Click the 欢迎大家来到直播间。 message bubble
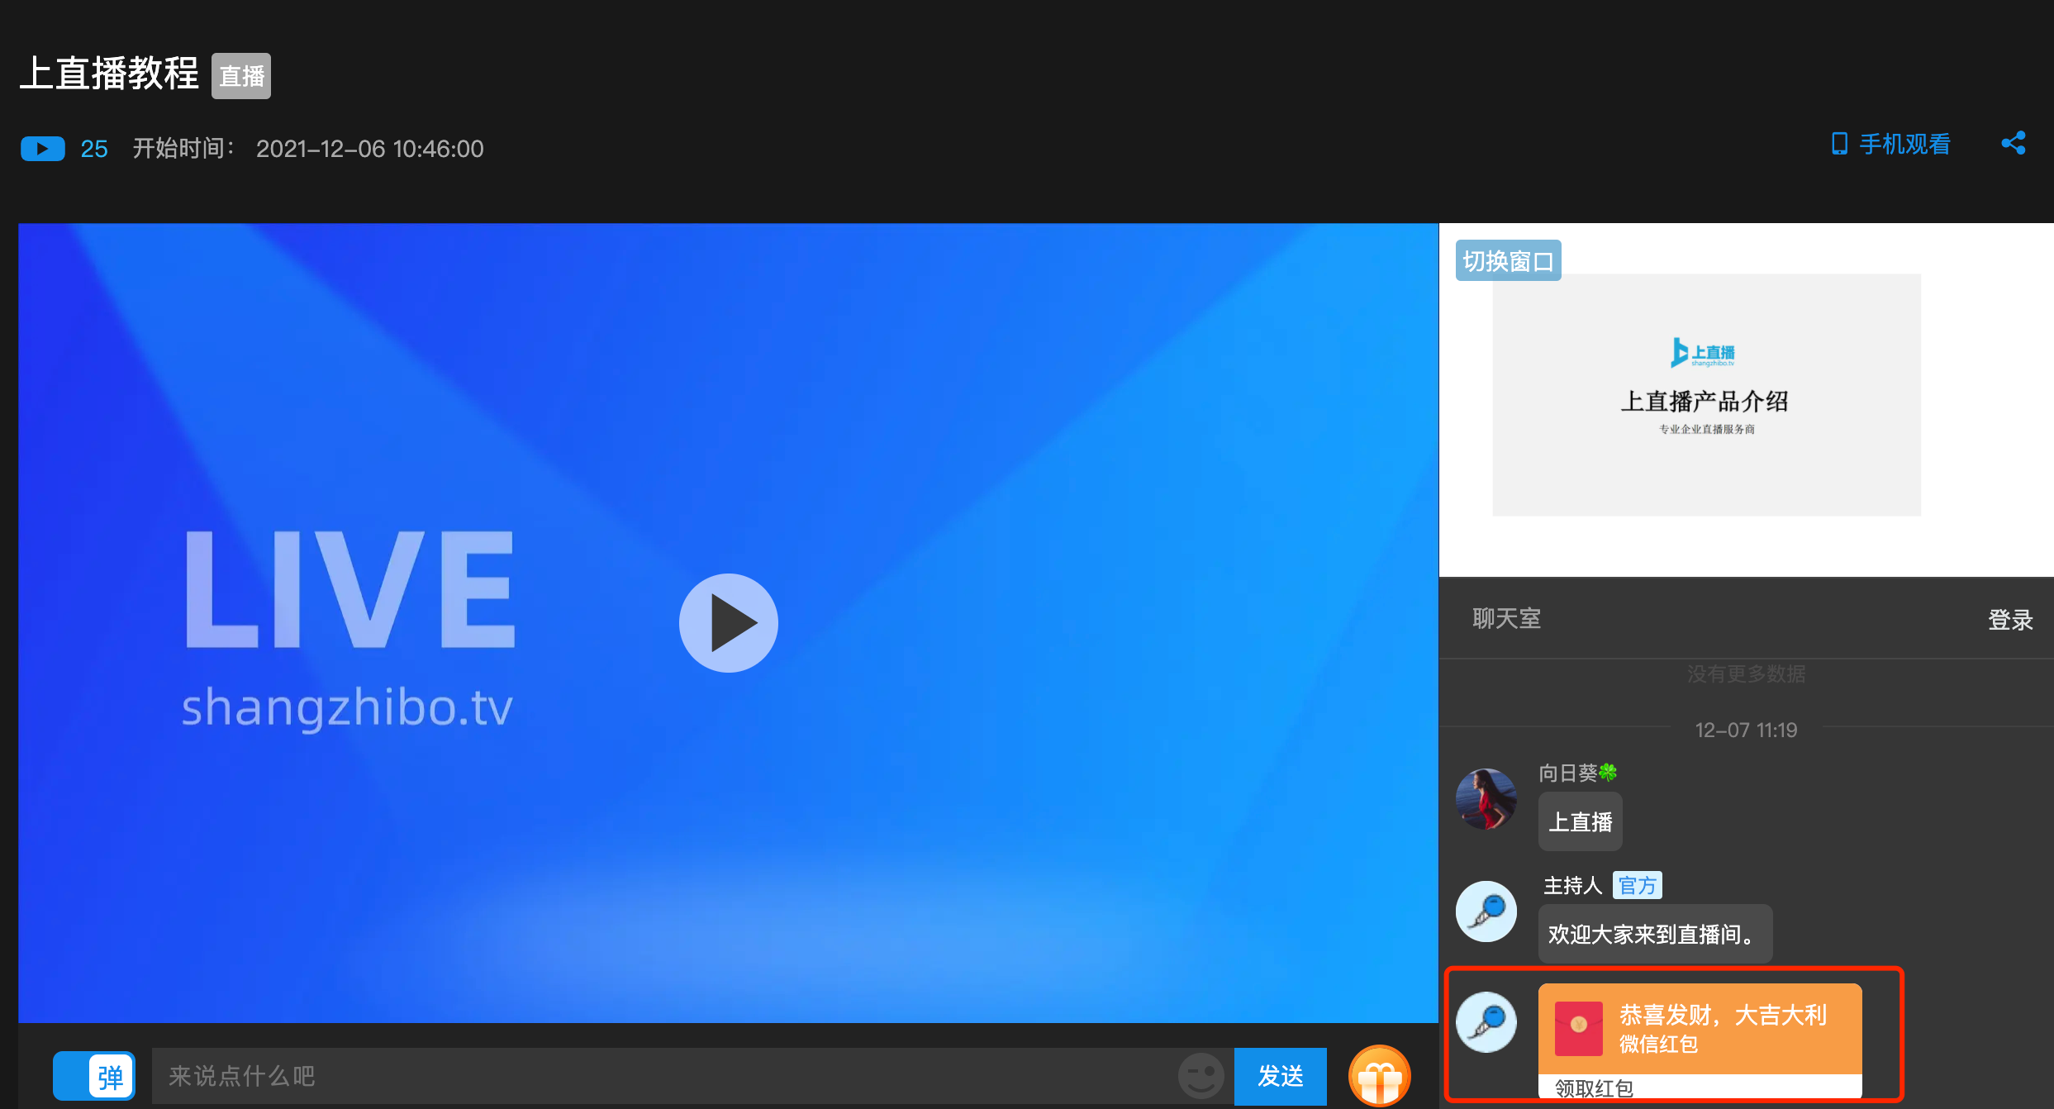This screenshot has width=2054, height=1109. pos(1655,934)
